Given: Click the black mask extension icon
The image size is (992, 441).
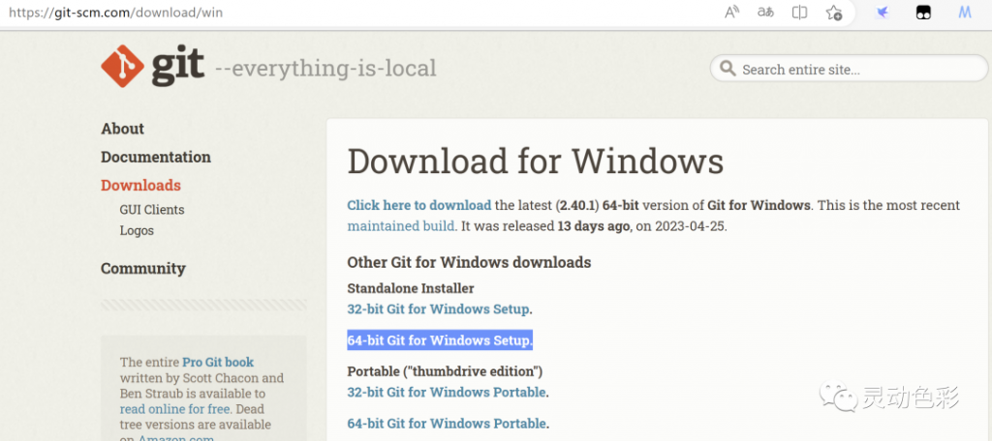Looking at the screenshot, I should click(923, 13).
